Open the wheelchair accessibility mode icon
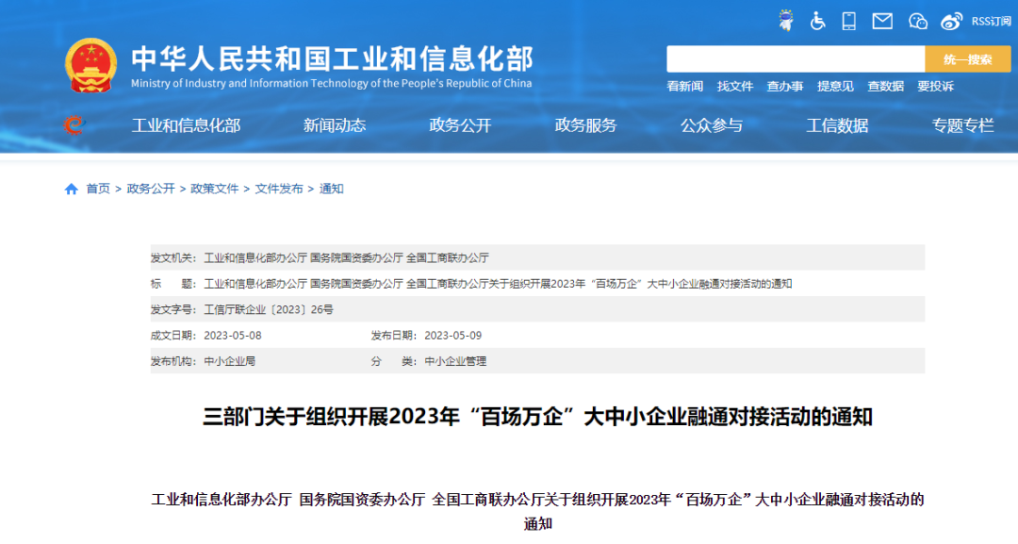Screen dimensions: 1018x544 pos(817,21)
